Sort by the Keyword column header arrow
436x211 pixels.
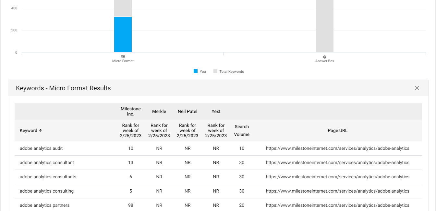41,130
